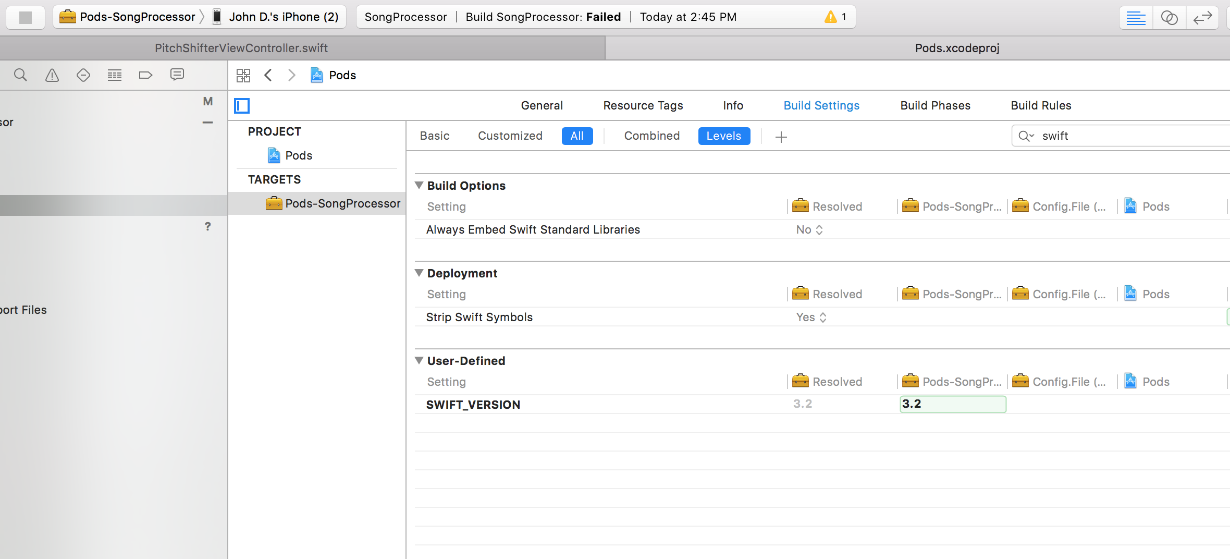Open the Test navigator diamond icon

83,75
